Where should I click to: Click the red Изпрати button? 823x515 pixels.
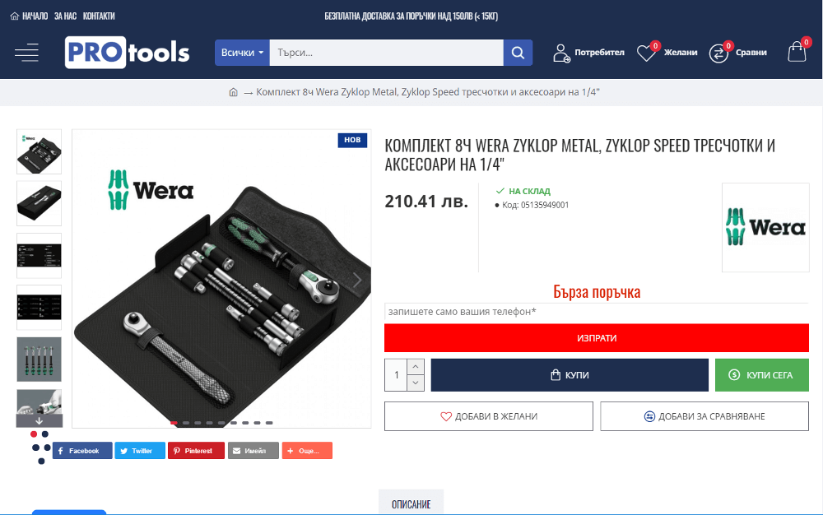[x=596, y=338]
